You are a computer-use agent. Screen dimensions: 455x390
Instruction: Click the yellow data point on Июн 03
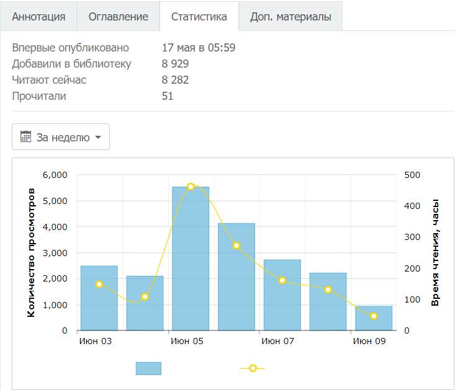[99, 284]
